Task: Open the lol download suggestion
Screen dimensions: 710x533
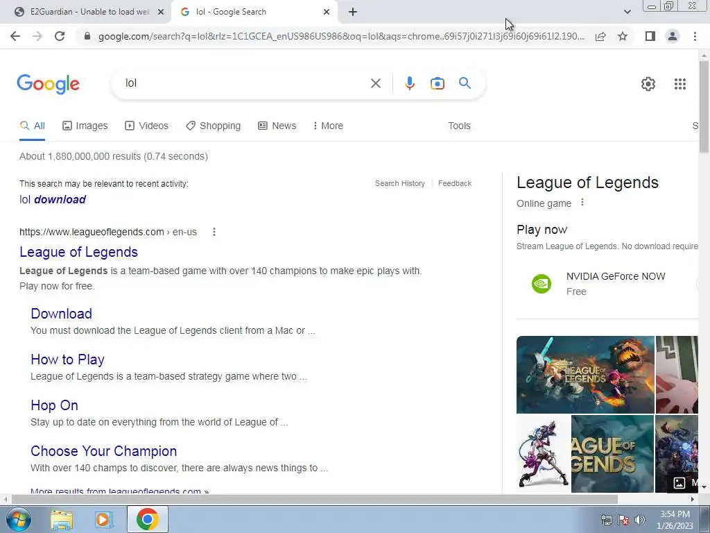Action: pyautogui.click(x=53, y=199)
